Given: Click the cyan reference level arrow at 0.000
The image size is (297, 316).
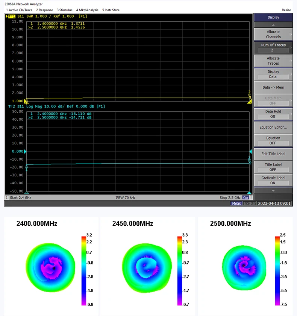Looking at the screenshot, I should click(25, 151).
